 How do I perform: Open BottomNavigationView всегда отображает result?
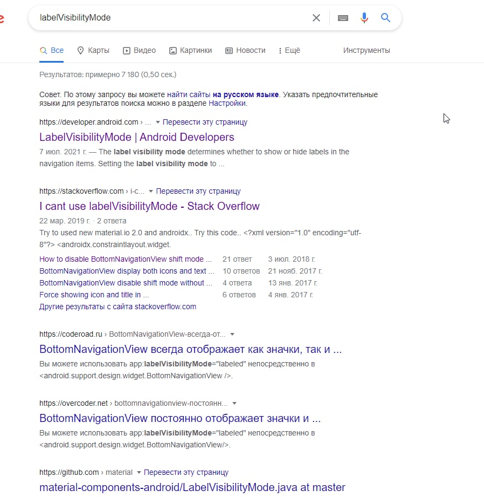coord(191,349)
